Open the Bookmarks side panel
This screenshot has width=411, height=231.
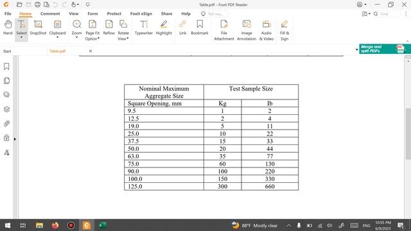click(6, 67)
